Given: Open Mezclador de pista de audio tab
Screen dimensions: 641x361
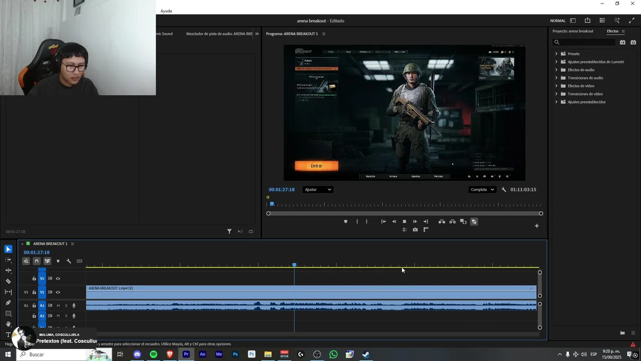Looking at the screenshot, I should 219,34.
